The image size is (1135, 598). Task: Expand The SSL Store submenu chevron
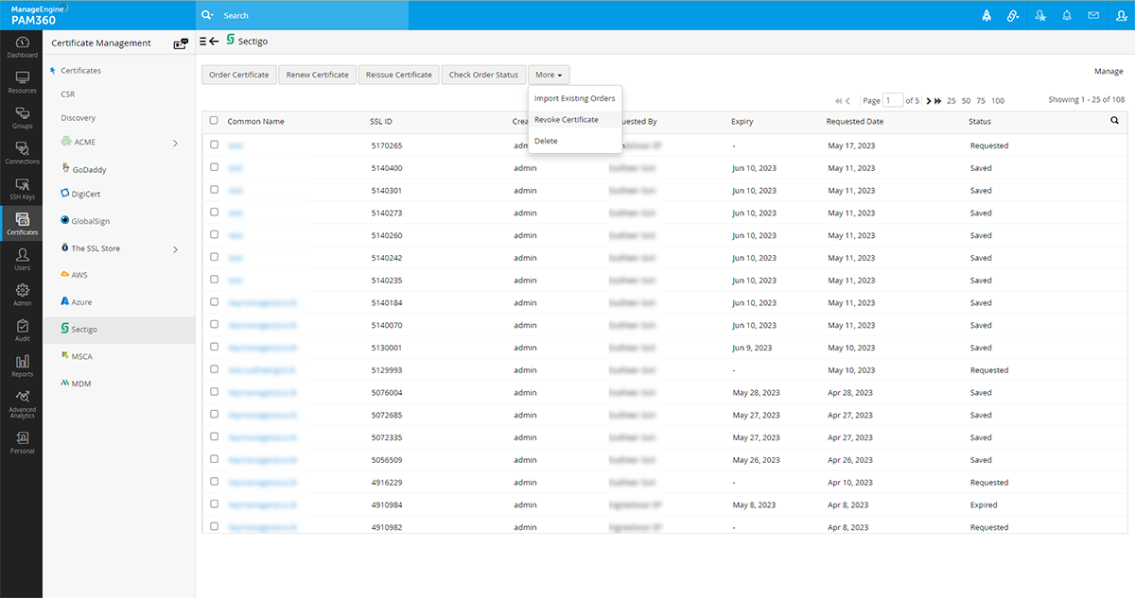[x=176, y=249]
